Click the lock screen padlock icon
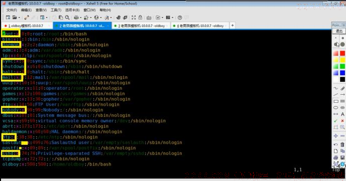This screenshot has height=181, width=346. click(x=140, y=18)
